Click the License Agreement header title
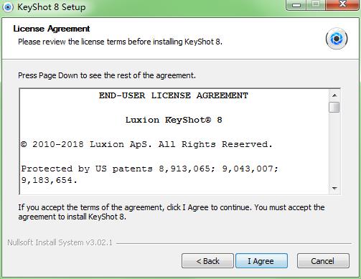Image resolution: width=361 pixels, height=279 pixels. point(52,29)
